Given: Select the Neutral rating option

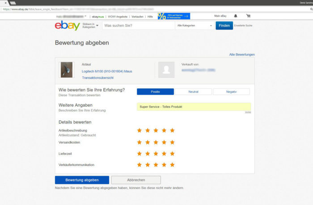Looking at the screenshot, I should click(x=193, y=92).
